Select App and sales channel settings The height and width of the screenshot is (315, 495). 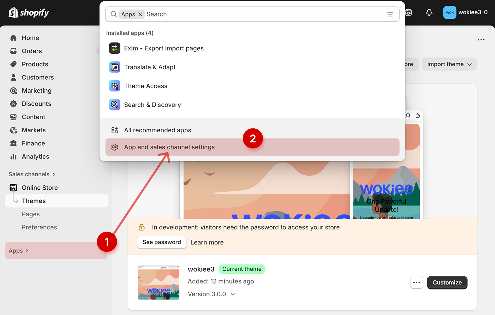tap(169, 147)
